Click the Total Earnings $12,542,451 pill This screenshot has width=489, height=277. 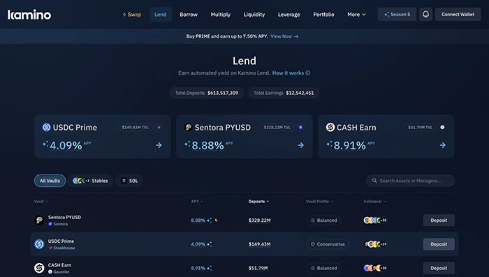[284, 93]
